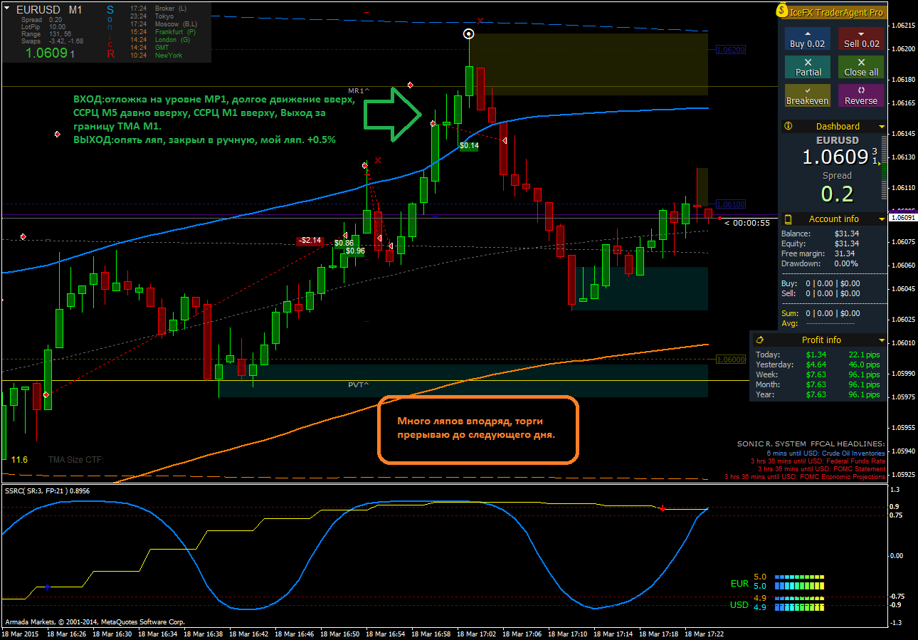Click the 1.06200 price level tag
The width and height of the screenshot is (918, 640).
coord(730,50)
